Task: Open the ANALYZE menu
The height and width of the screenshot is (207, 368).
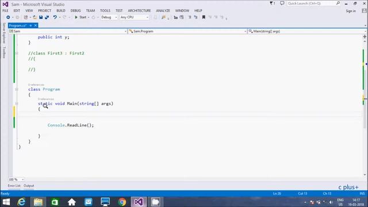Action: [163, 11]
